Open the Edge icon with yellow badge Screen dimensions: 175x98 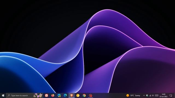click(x=59, y=96)
